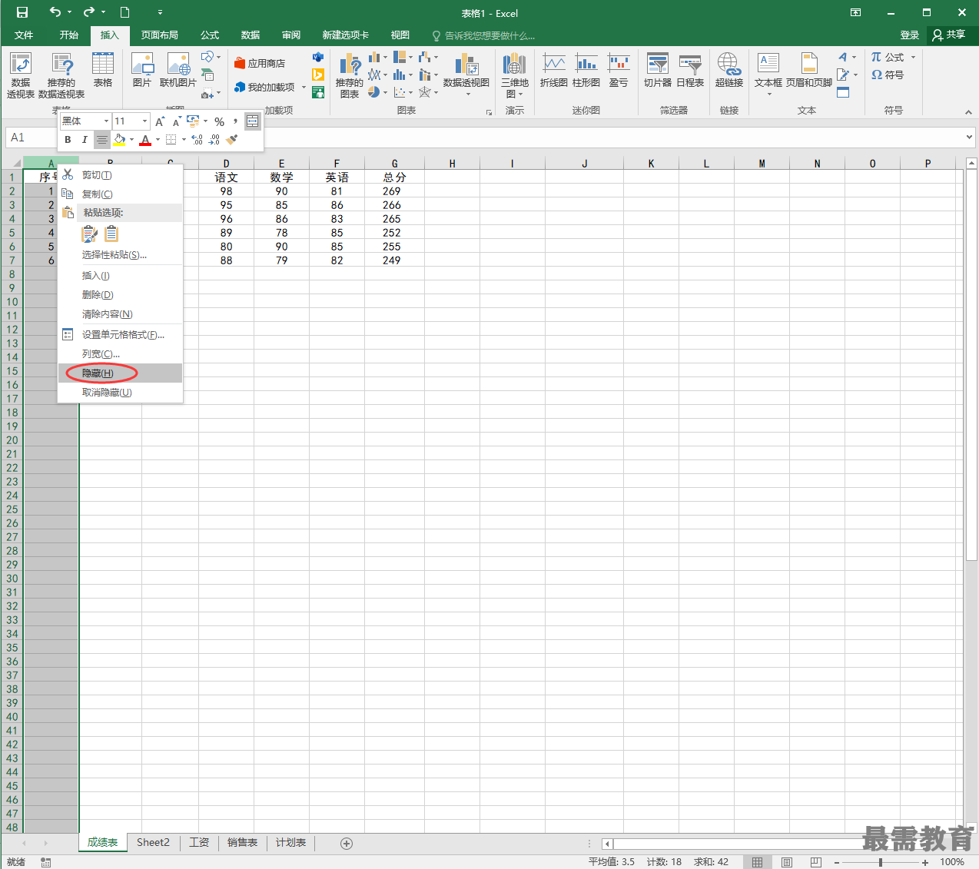This screenshot has height=869, width=979.
Task: Click the Visio Data Visualizer add-in icon
Action: pos(317,57)
